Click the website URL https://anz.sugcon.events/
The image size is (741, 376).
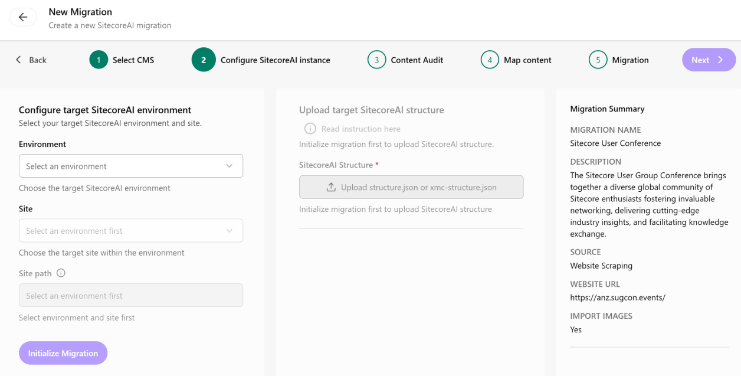click(618, 297)
